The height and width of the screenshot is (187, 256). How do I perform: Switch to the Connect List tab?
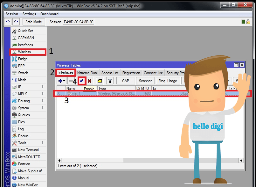[153, 73]
